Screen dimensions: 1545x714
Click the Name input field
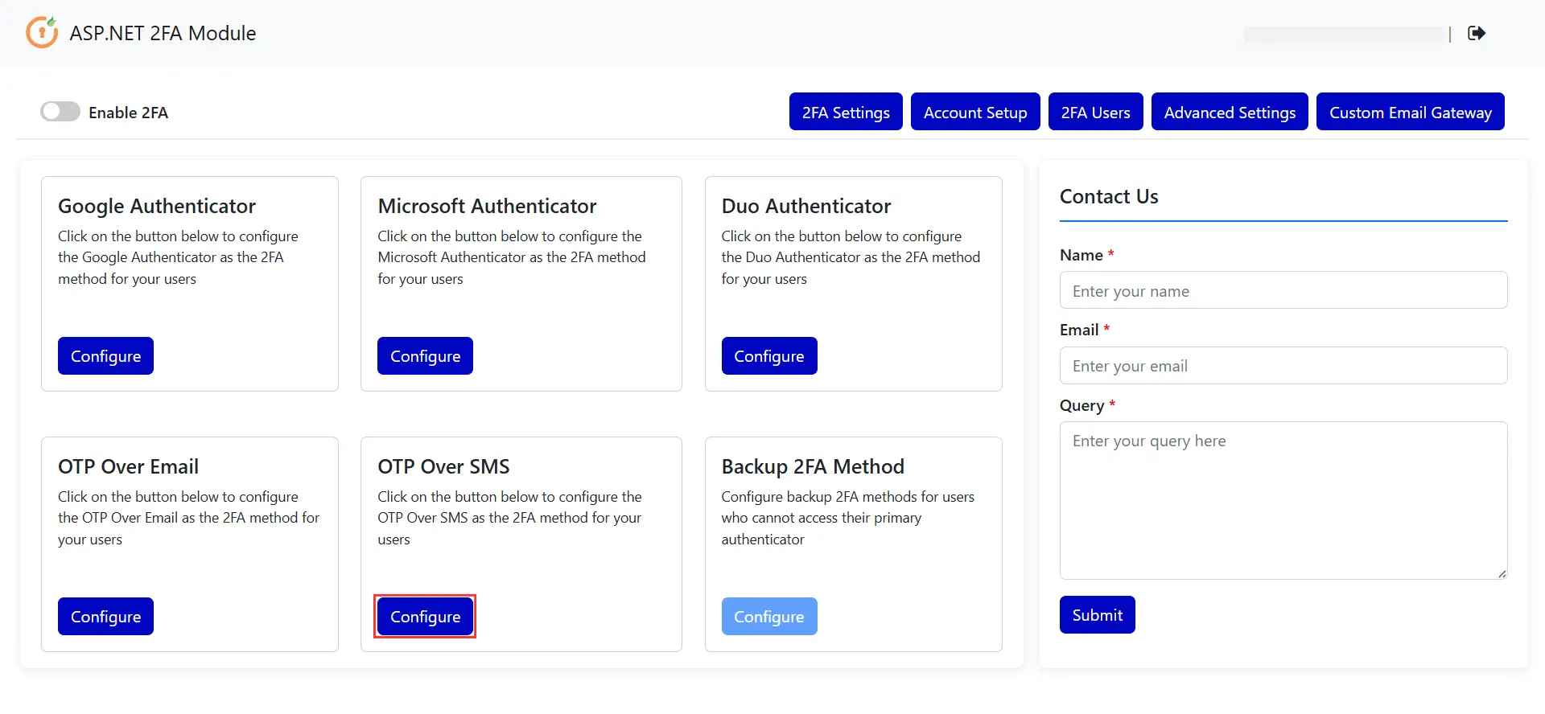[x=1283, y=290]
